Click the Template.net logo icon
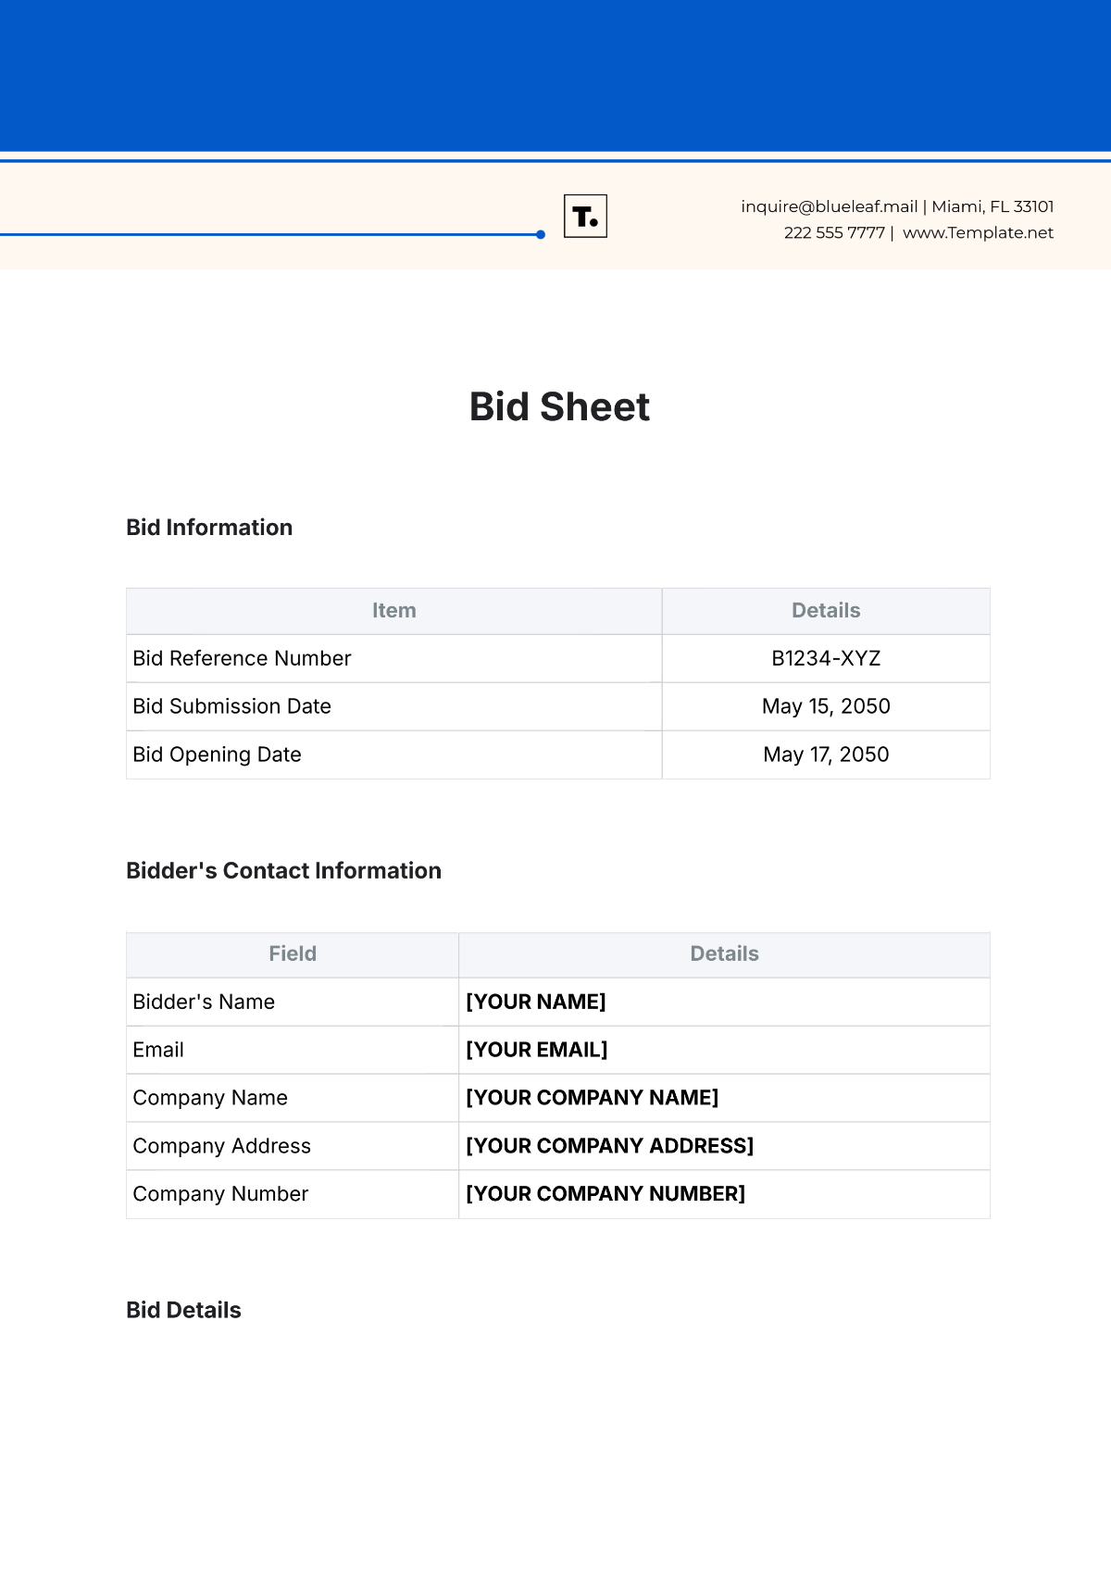Viewport: 1111px width, 1570px height. coord(585,217)
